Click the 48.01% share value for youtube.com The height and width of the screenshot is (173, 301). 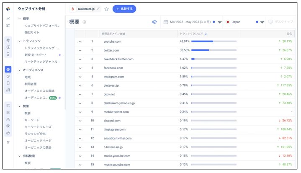[185, 41]
